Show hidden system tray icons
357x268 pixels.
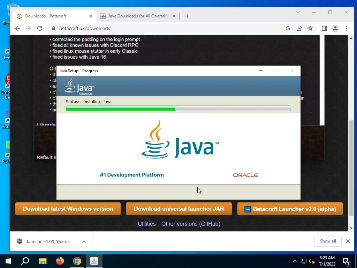click(295, 261)
